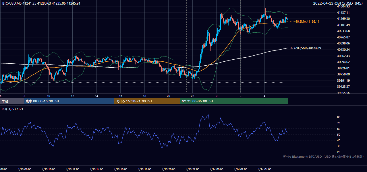
Task: Click the 早朝 early-morning session bar
Action: point(12,101)
